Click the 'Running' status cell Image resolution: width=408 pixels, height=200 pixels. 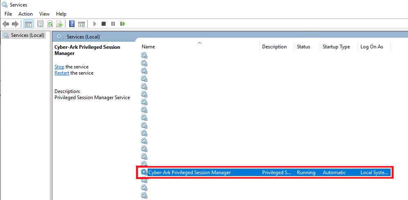pyautogui.click(x=306, y=173)
